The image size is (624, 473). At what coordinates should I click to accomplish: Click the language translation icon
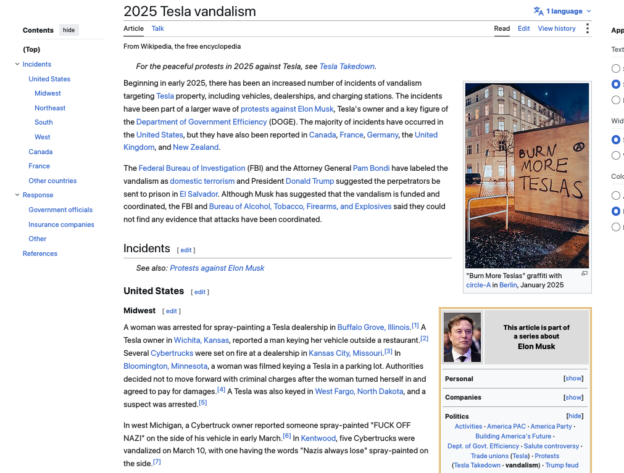point(538,11)
